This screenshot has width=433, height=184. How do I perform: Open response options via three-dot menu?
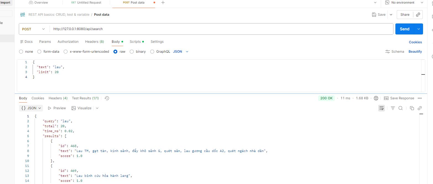(420, 98)
